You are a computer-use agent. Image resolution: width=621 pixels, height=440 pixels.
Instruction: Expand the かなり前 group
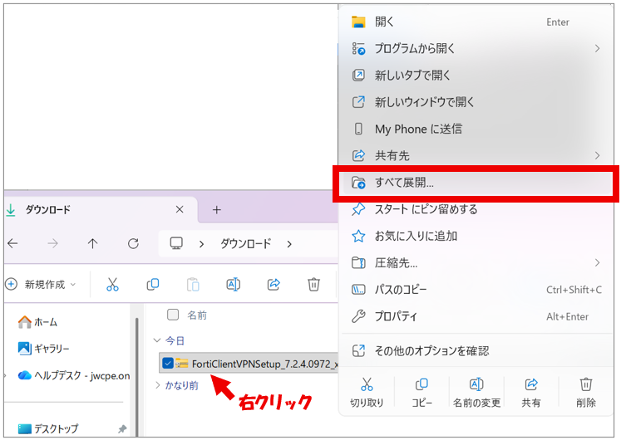point(157,384)
